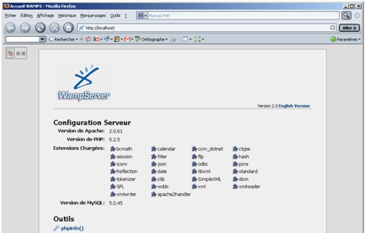Open the Édition menu
Image resolution: width=365 pixels, height=233 pixels.
click(x=27, y=15)
